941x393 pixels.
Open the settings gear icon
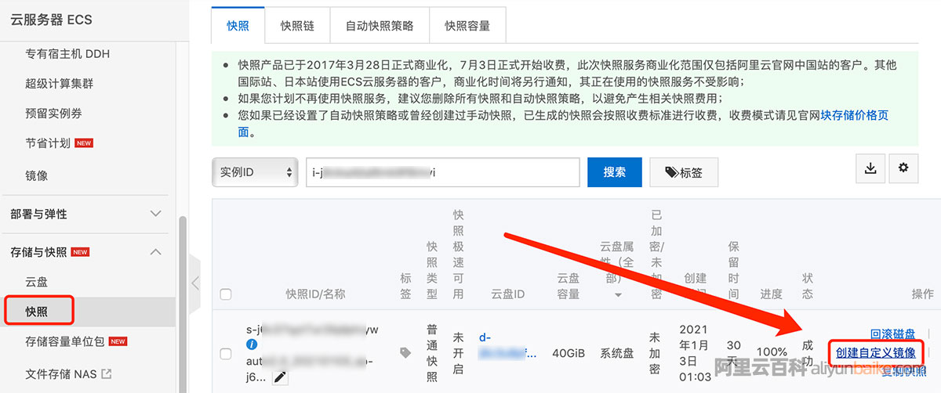coord(903,168)
